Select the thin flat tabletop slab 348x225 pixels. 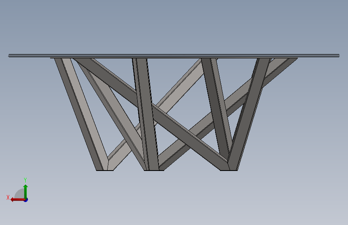[174, 56]
